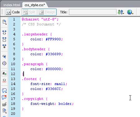Click the /* CSS Document */ comment
The height and width of the screenshot is (117, 140).
point(41,24)
